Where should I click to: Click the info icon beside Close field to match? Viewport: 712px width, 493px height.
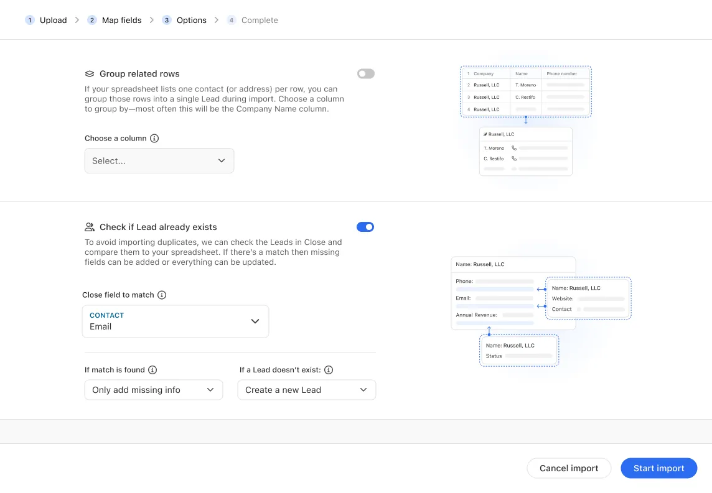162,295
